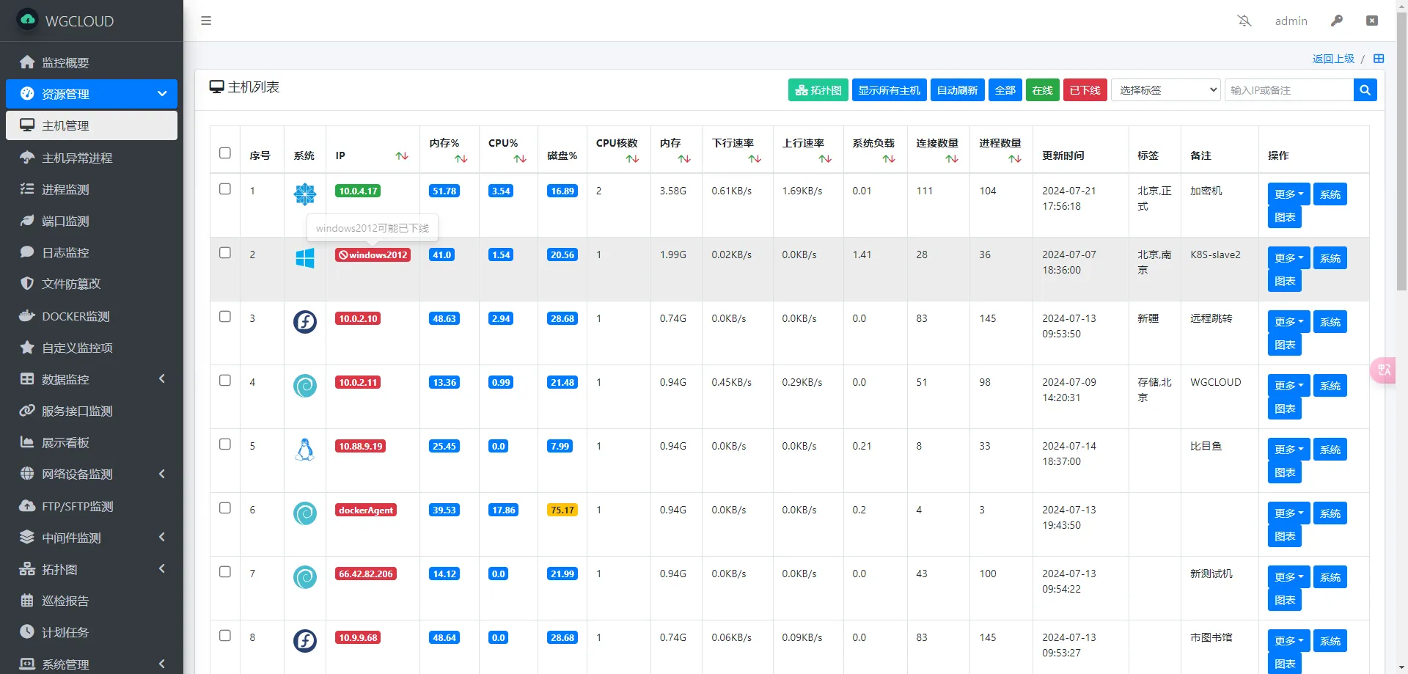Click the Debian icon for dockerAgent host
1408x674 pixels.
tap(305, 513)
